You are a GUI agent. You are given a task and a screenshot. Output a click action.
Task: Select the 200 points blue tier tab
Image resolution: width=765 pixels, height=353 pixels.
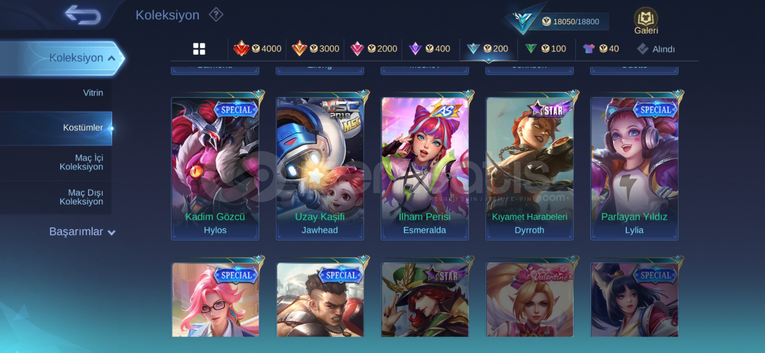click(488, 49)
